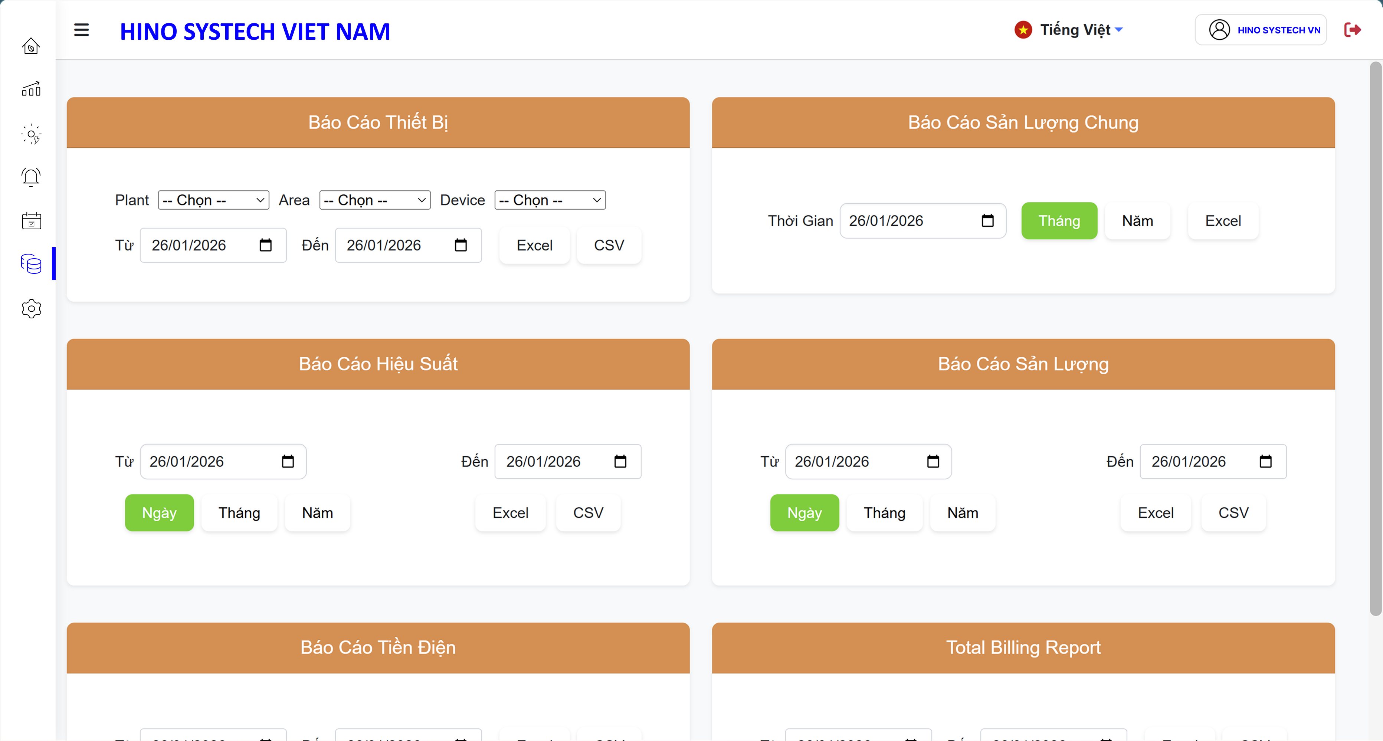Select Tháng in Báo Cáo Hiệu Suất
This screenshot has height=741, width=1383.
(x=239, y=513)
